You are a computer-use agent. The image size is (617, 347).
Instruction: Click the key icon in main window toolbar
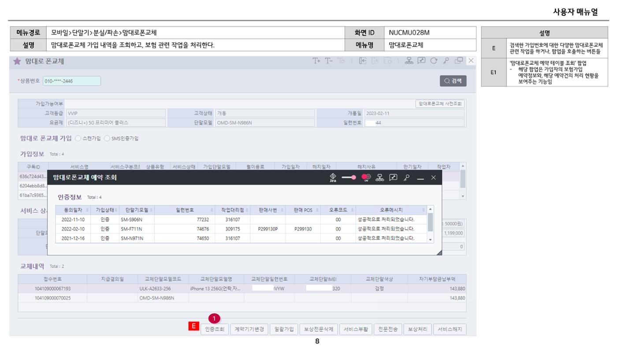446,61
